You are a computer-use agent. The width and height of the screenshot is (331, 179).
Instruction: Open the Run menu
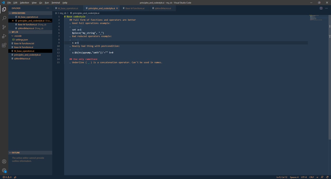pyautogui.click(x=47, y=3)
